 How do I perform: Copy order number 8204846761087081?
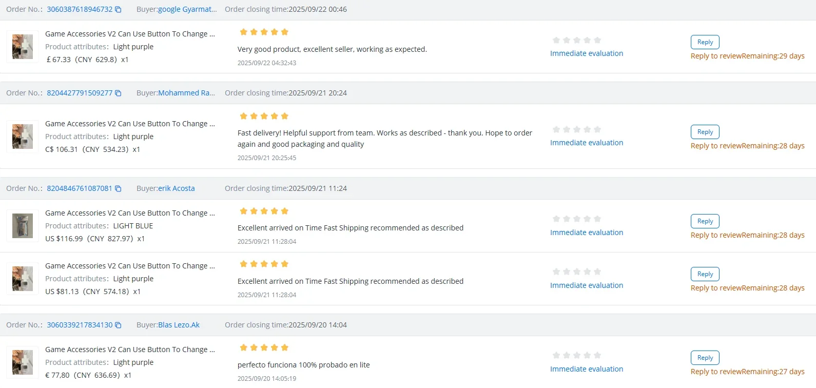[x=118, y=189]
